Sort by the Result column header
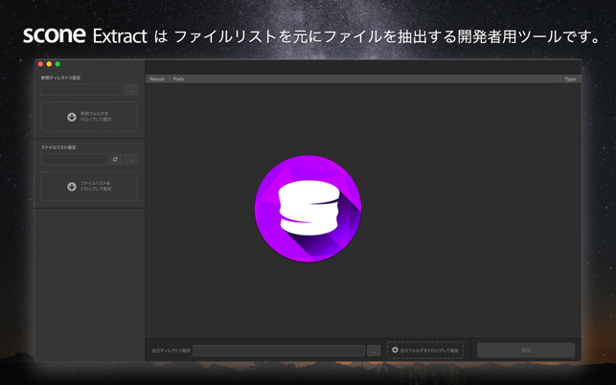 (x=157, y=79)
